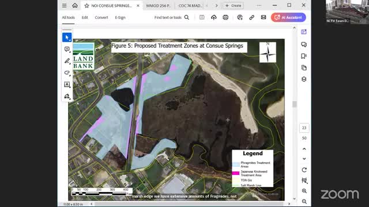Open the Page thumbnails panel icon
This screenshot has width=369, height=207.
point(304,68)
